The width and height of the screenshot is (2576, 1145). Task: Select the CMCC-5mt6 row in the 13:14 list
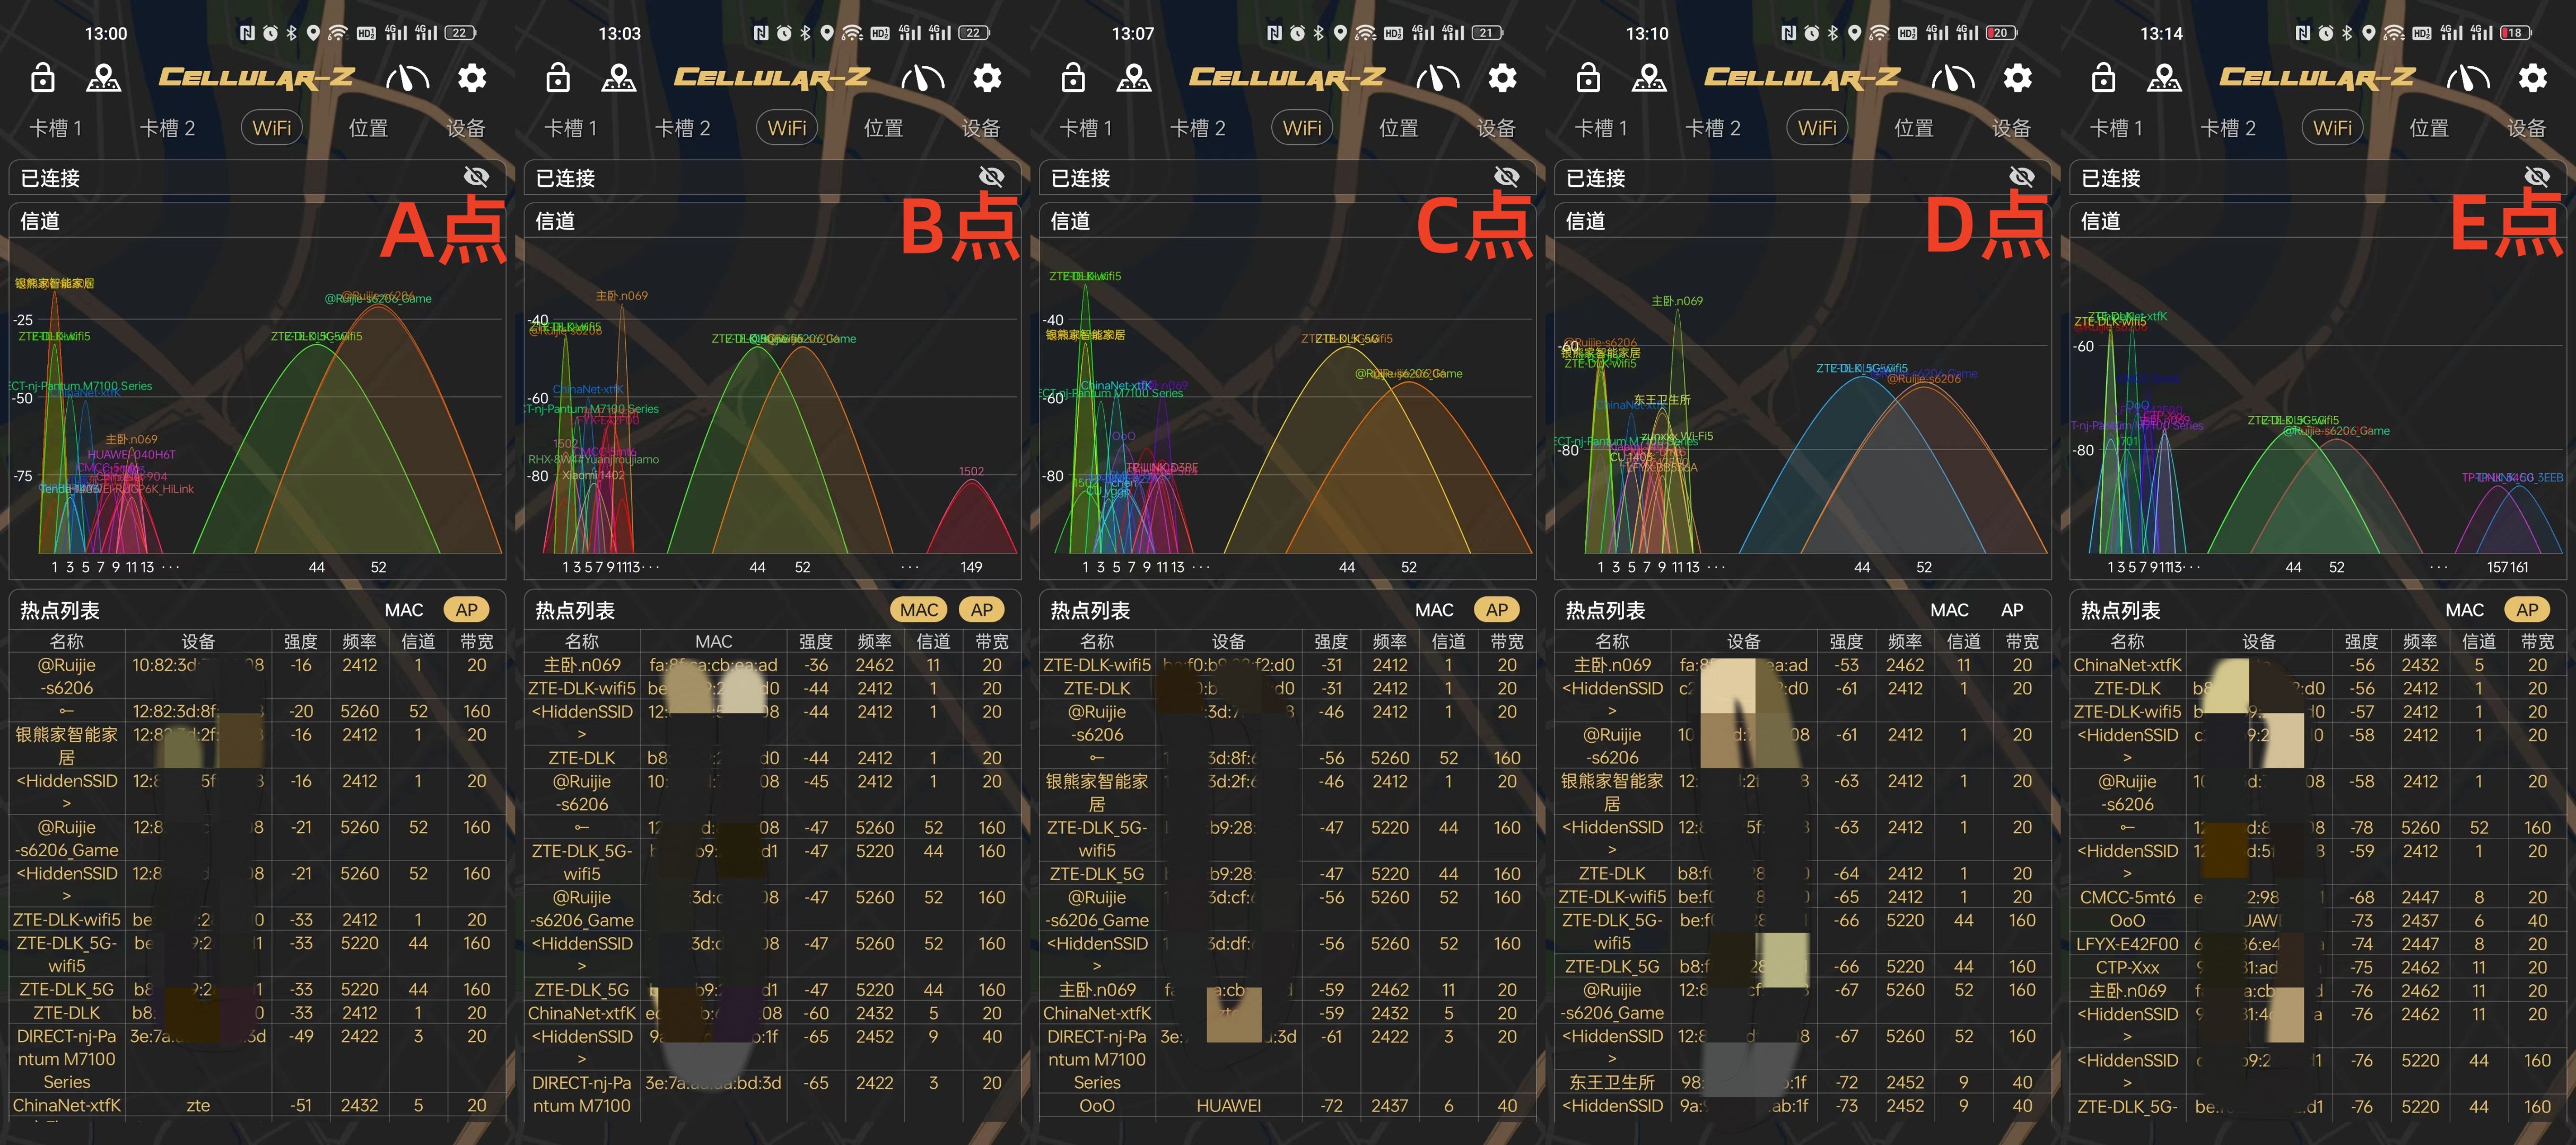(2317, 897)
